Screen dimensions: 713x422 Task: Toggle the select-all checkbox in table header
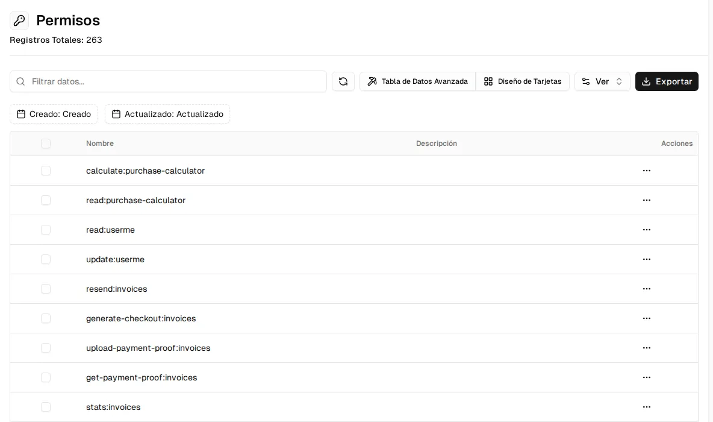click(x=46, y=143)
